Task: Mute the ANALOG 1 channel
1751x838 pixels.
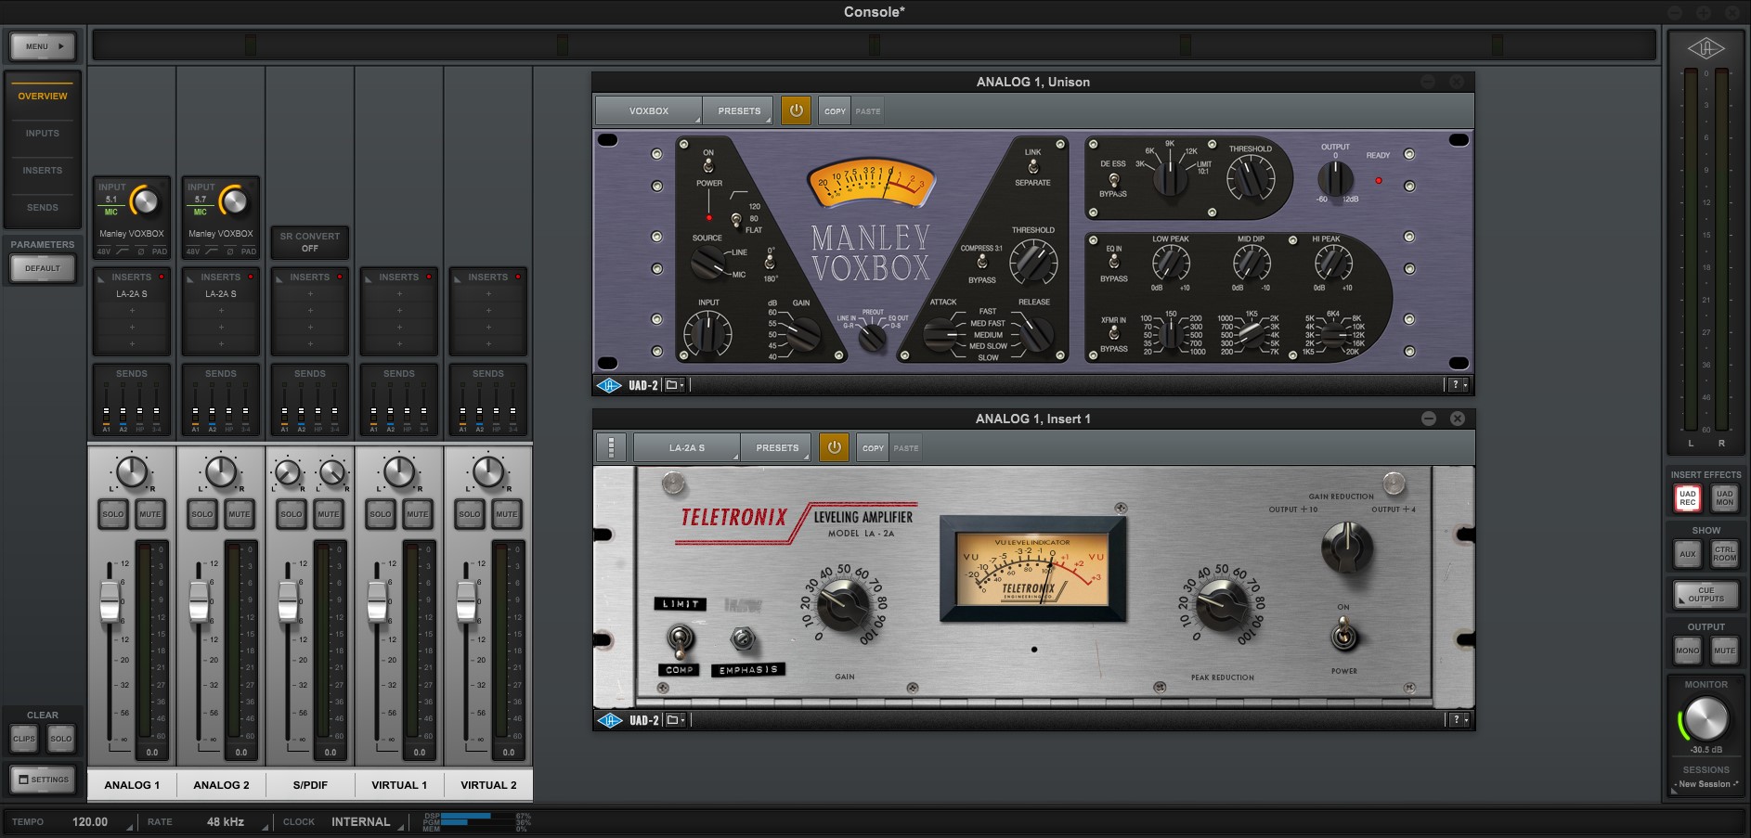Action: click(150, 513)
